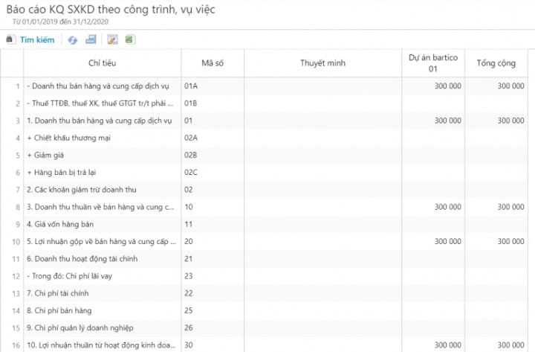Open Tìm kiếm search link
This screenshot has height=352, width=535.
pos(37,39)
